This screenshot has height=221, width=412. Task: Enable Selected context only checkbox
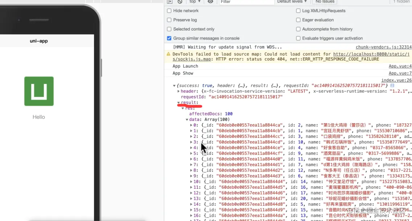pos(169,29)
